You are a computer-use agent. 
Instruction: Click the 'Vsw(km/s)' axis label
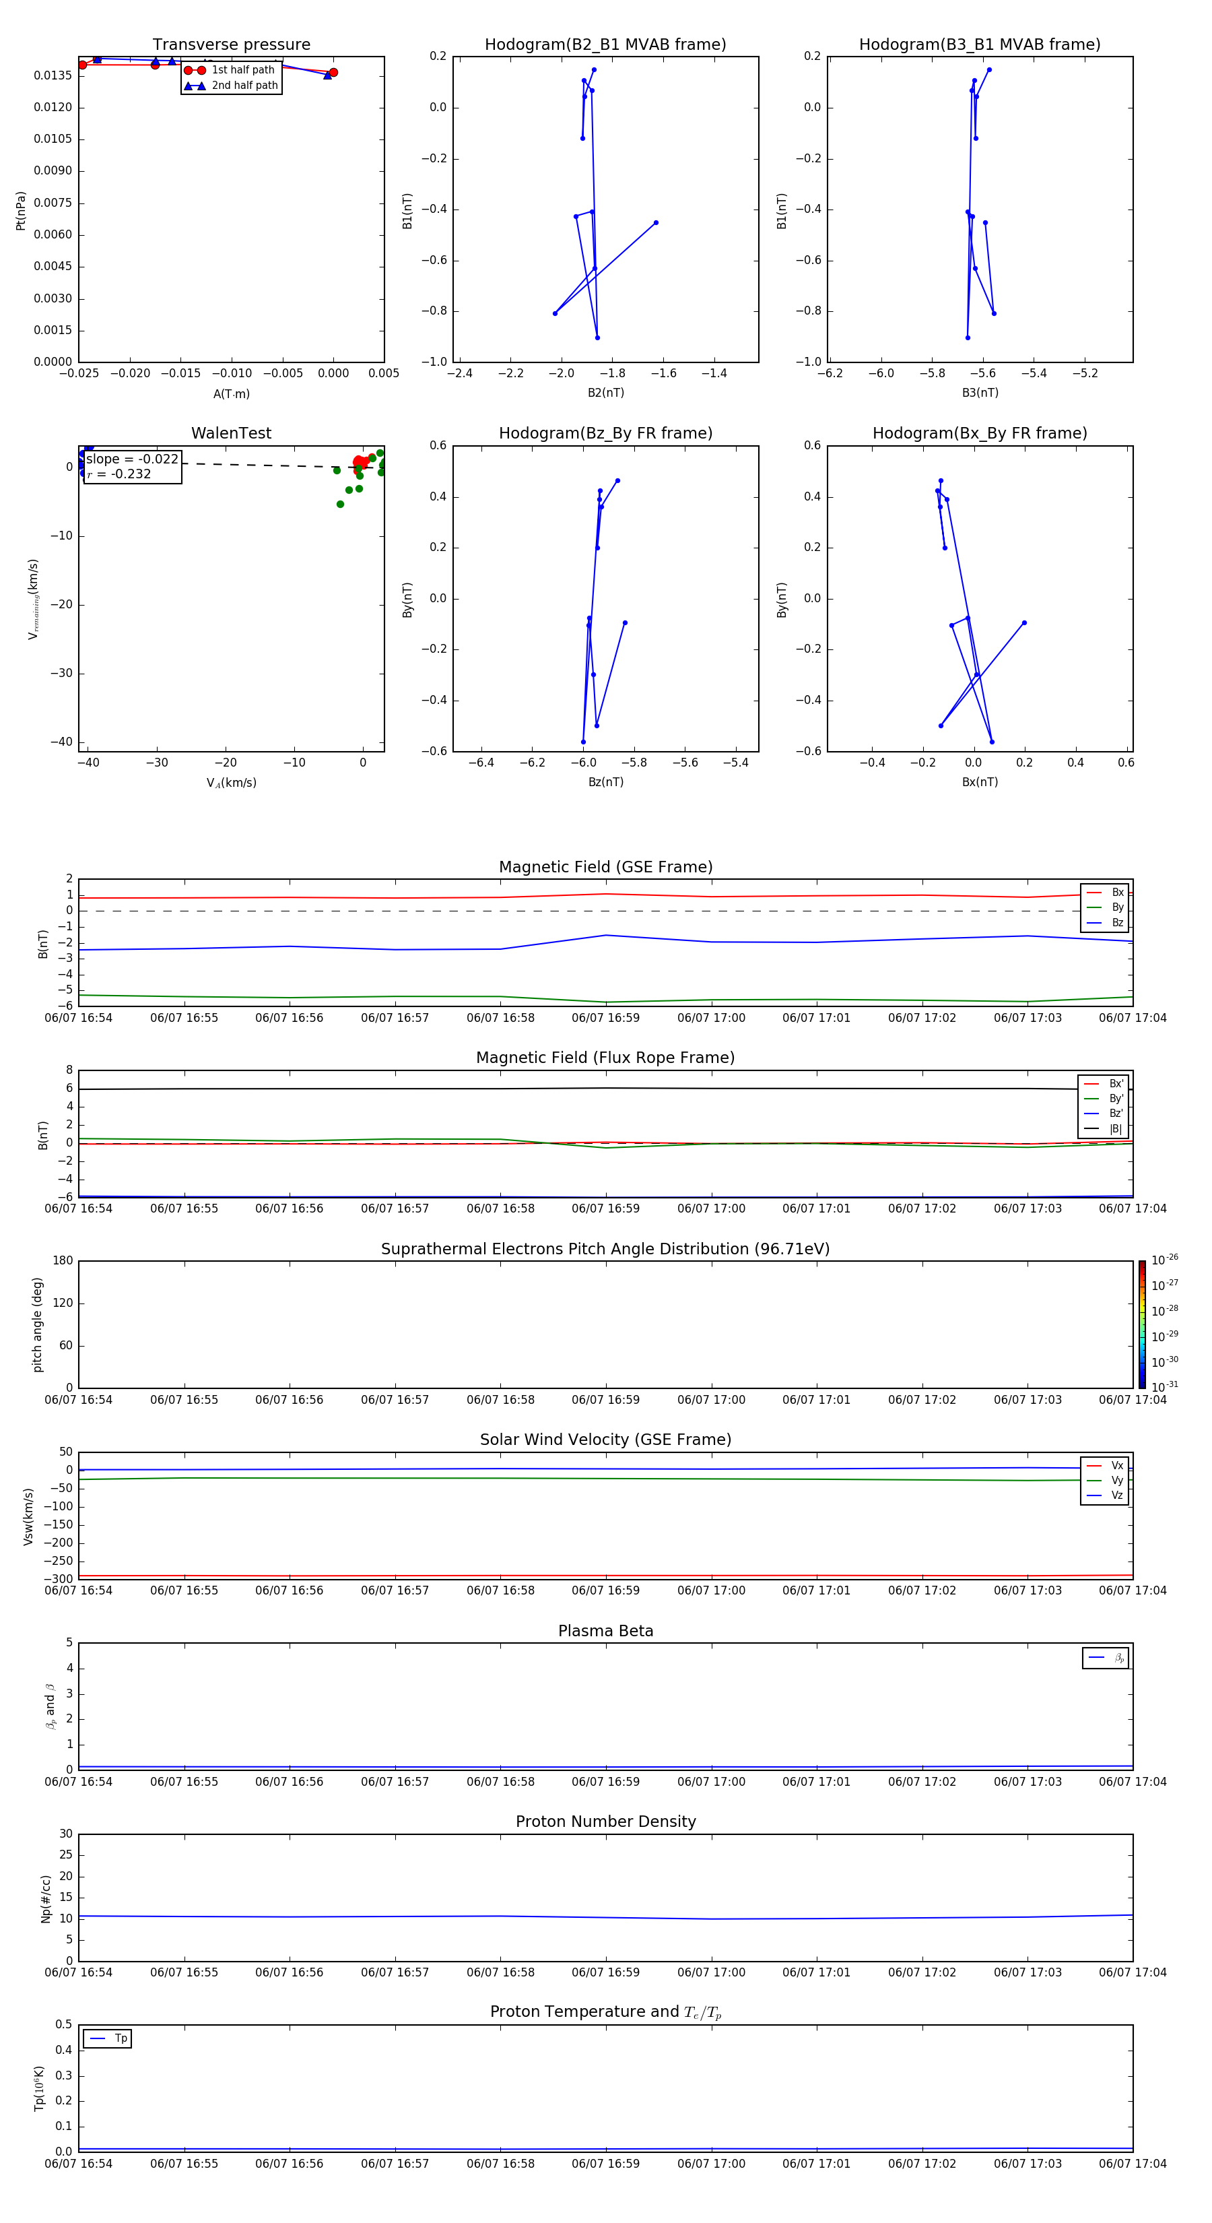tap(28, 1516)
